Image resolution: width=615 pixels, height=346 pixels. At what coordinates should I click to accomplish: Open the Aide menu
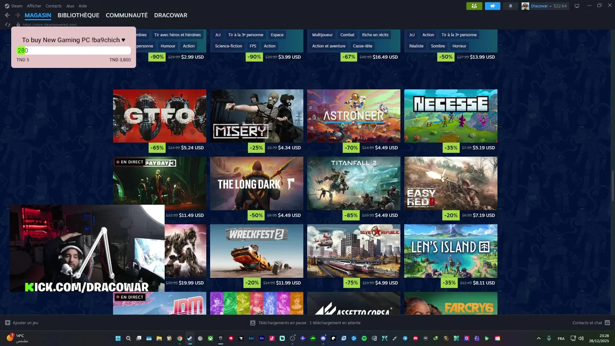83,6
